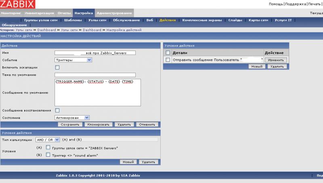The image size is (323, 183).
Task: Click the Поддержка link
Action: pos(296,4)
